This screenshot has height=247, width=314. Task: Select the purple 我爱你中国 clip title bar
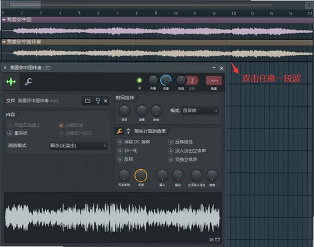[x=157, y=20]
